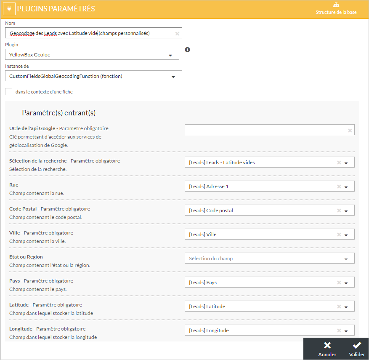The height and width of the screenshot is (360, 369).
Task: Focus the Google API key input
Action: [265, 130]
